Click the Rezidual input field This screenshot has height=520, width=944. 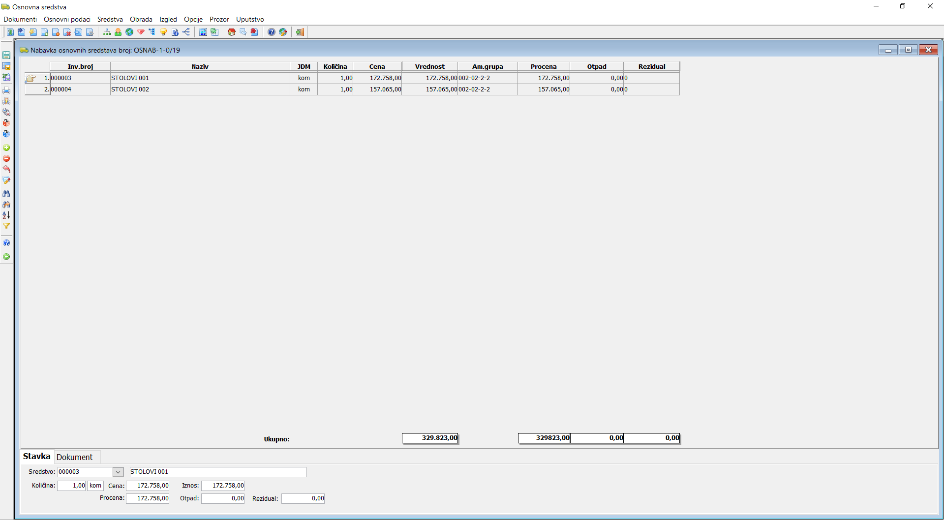point(303,498)
